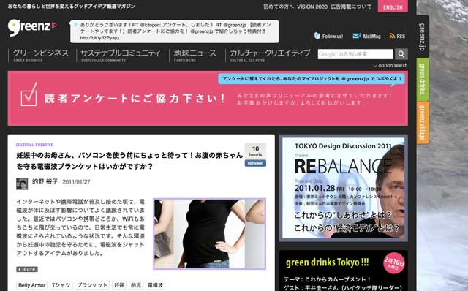This screenshot has width=468, height=291.
Task: Click the checkmark icon on survey banner
Action: 29,94
